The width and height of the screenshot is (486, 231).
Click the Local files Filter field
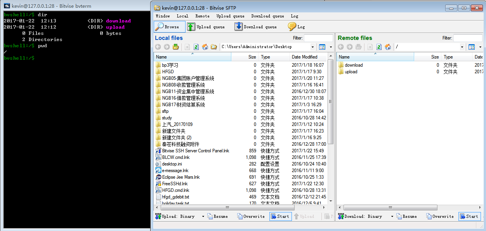point(318,38)
